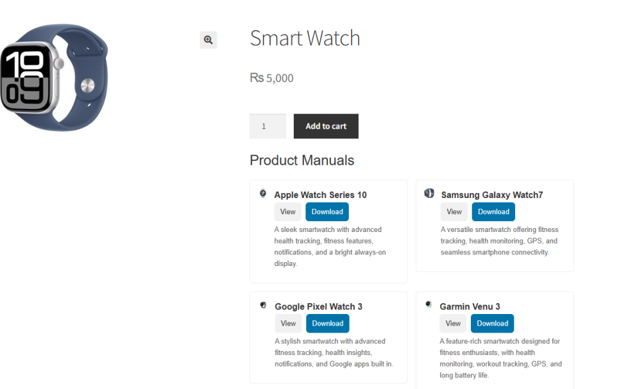
Task: Open the blue smart watch product image
Action: 55,78
